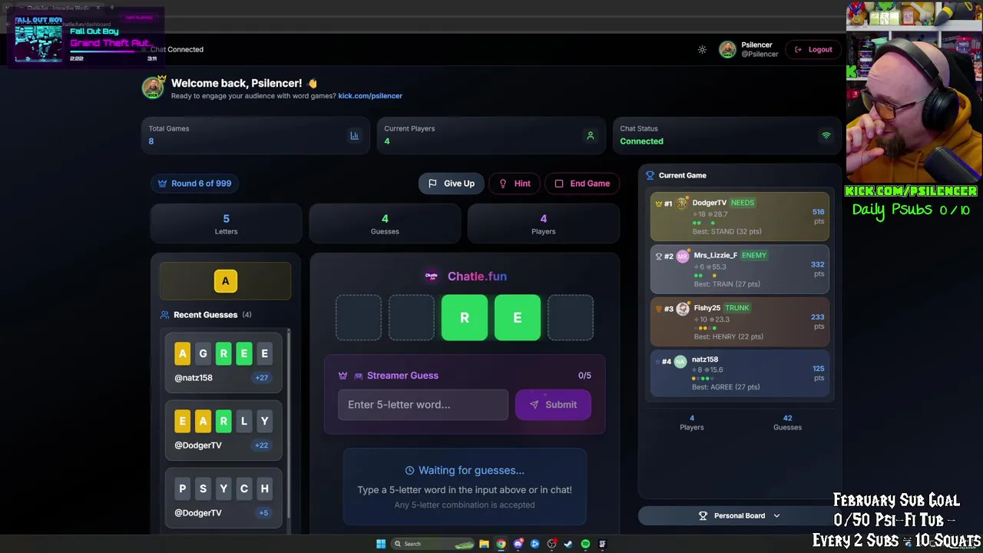The width and height of the screenshot is (983, 553).
Task: Click Fishy25's avatar in leaderboard
Action: [683, 308]
